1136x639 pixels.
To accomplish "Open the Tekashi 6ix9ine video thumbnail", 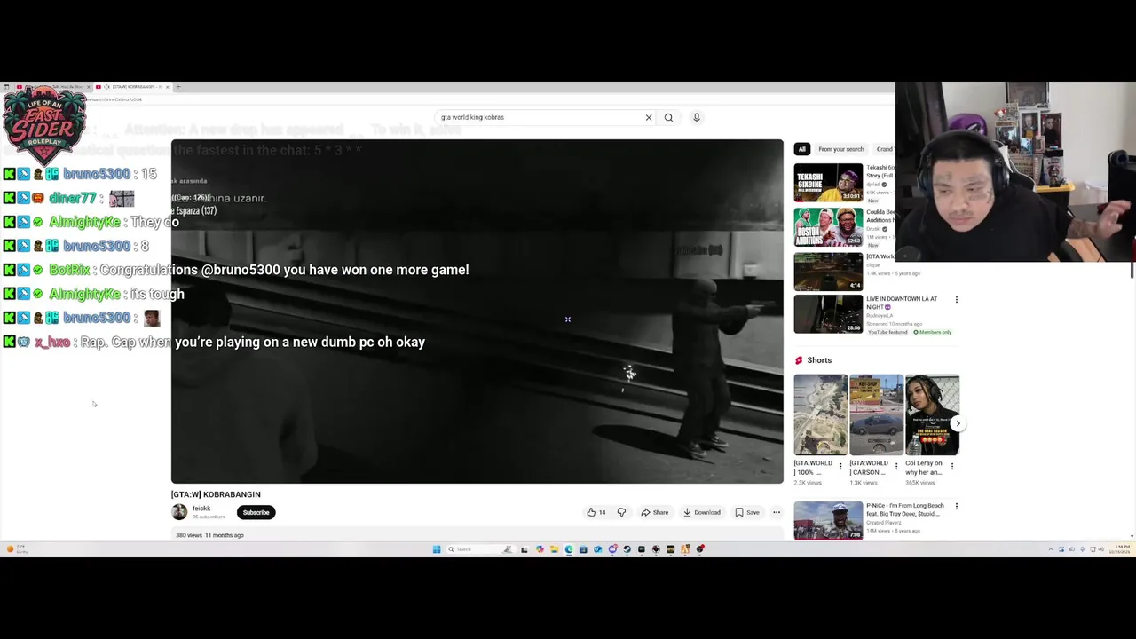I will (828, 183).
